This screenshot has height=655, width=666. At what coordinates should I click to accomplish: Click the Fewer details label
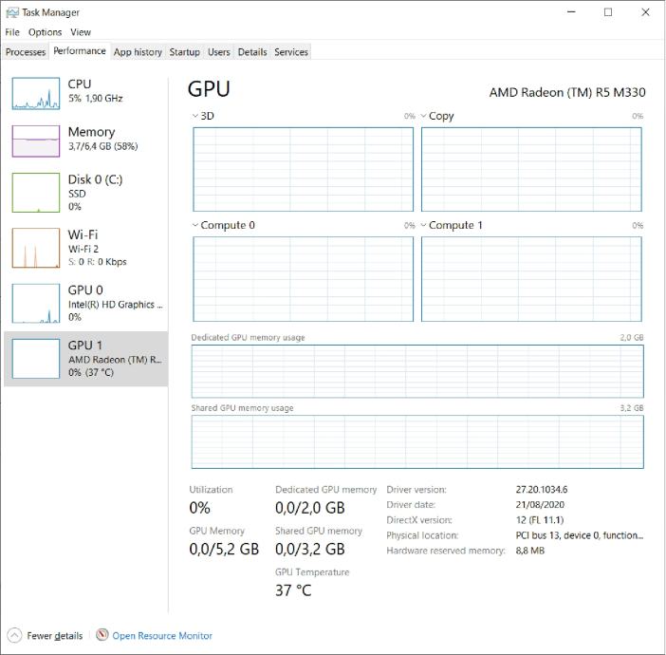[55, 635]
